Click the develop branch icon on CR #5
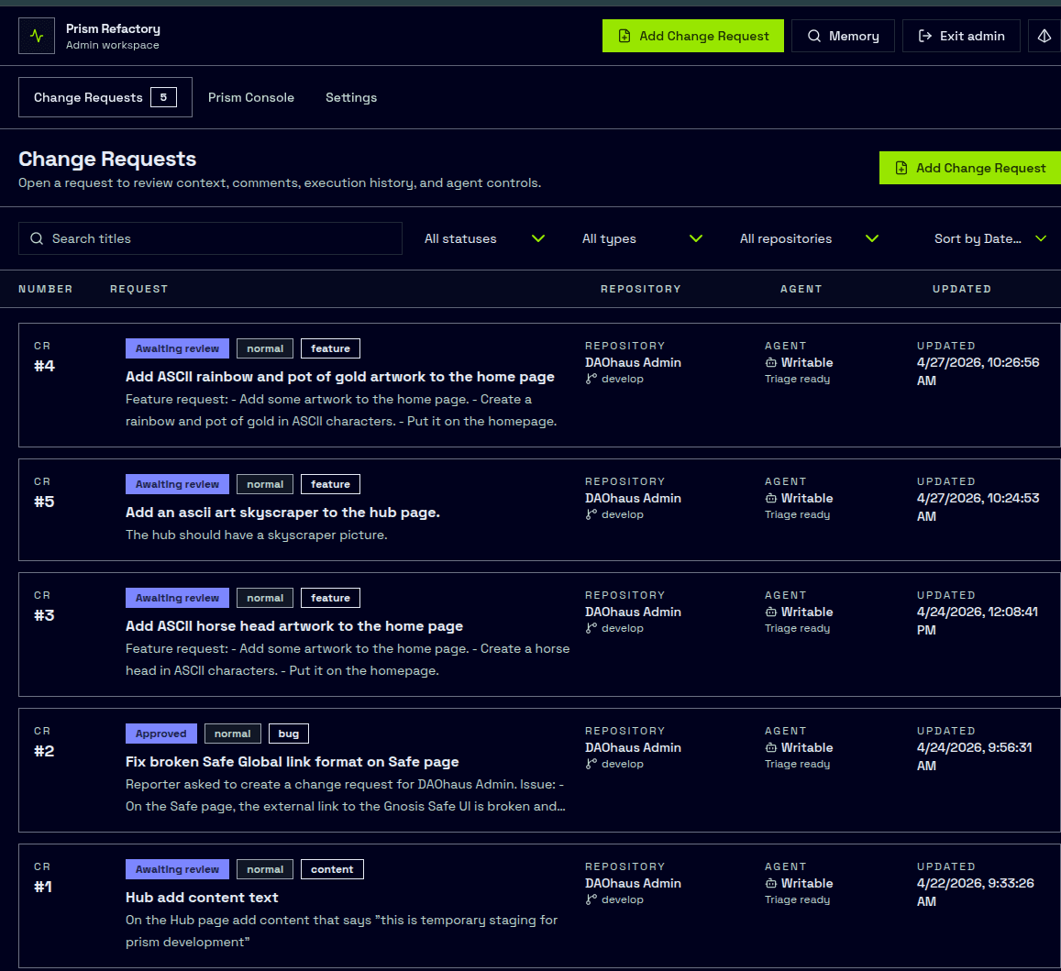 point(591,514)
